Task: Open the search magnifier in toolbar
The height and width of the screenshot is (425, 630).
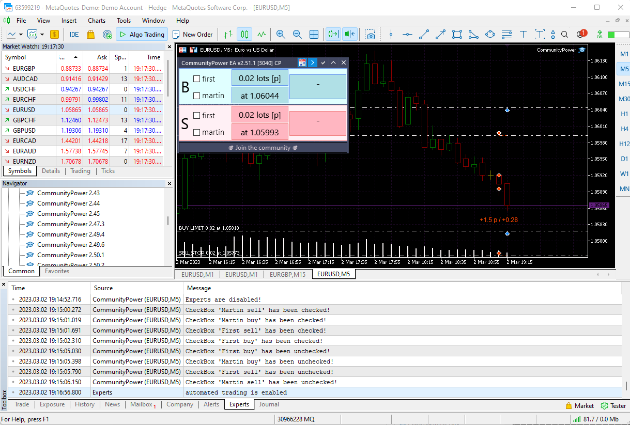Action: coord(565,35)
